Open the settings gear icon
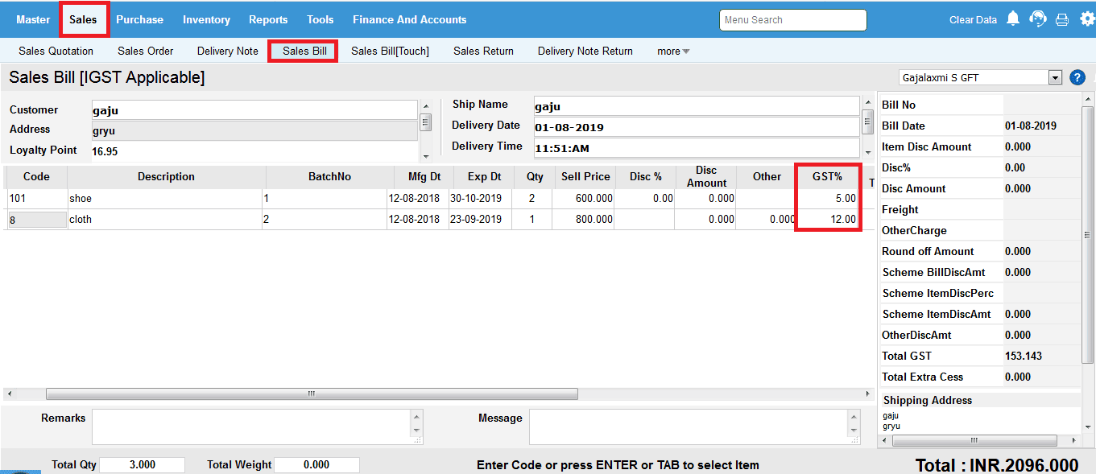 1087,19
